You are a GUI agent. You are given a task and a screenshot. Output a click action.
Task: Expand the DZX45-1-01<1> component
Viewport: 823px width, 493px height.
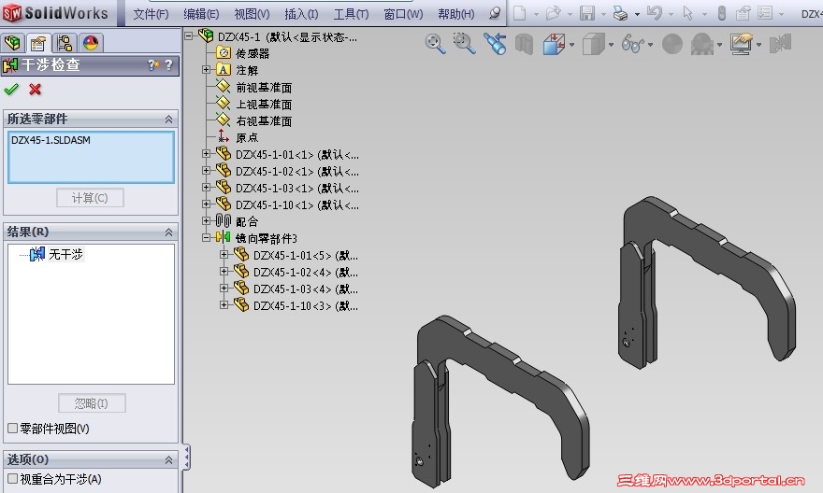tap(207, 153)
